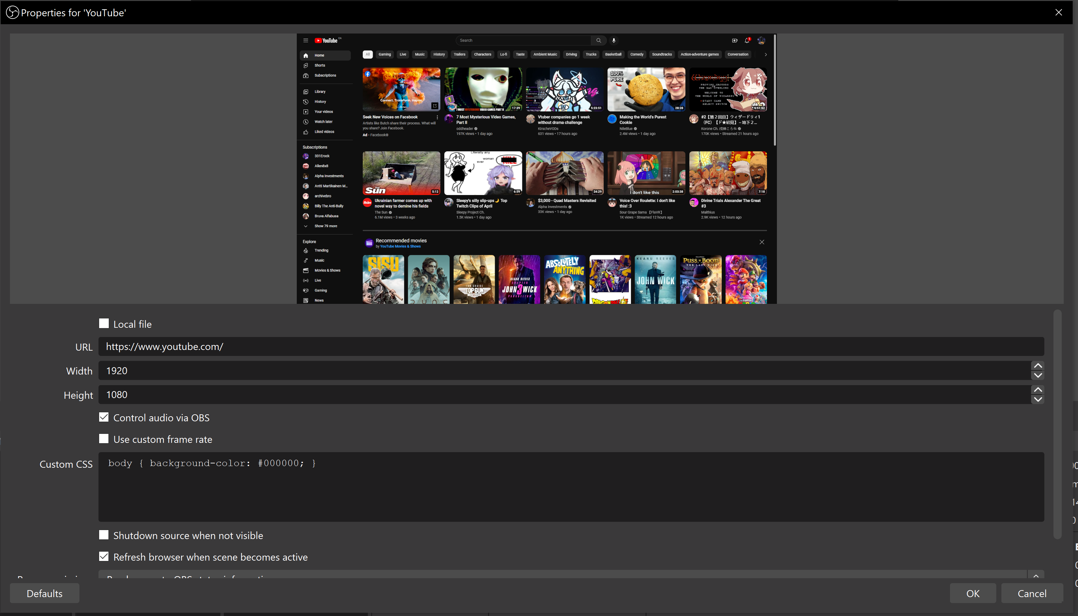The height and width of the screenshot is (616, 1078).
Task: Increase the Width value
Action: pyautogui.click(x=1038, y=366)
